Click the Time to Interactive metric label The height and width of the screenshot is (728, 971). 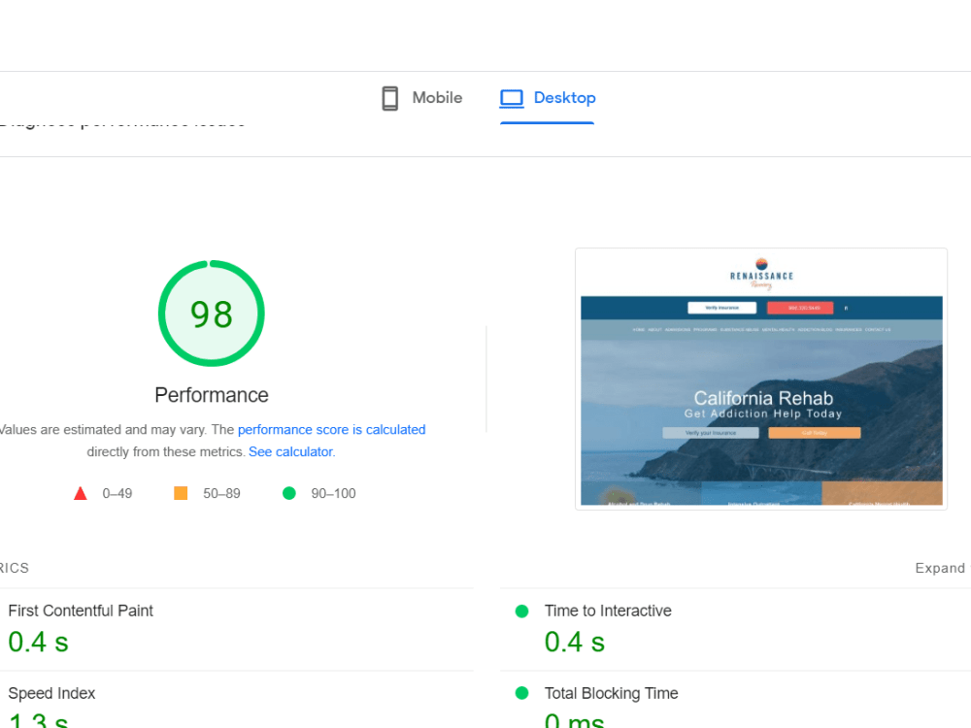(608, 611)
